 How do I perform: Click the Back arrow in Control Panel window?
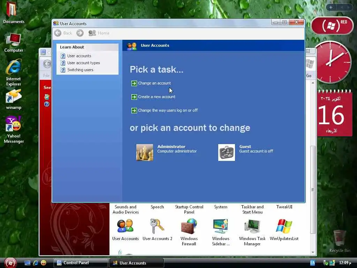click(47, 64)
